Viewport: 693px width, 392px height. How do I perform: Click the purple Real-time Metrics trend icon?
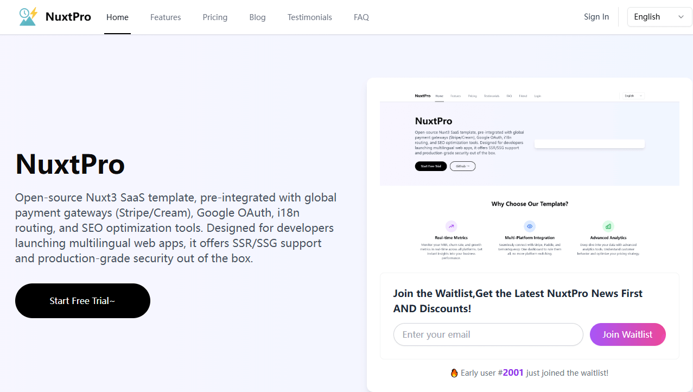(x=451, y=226)
